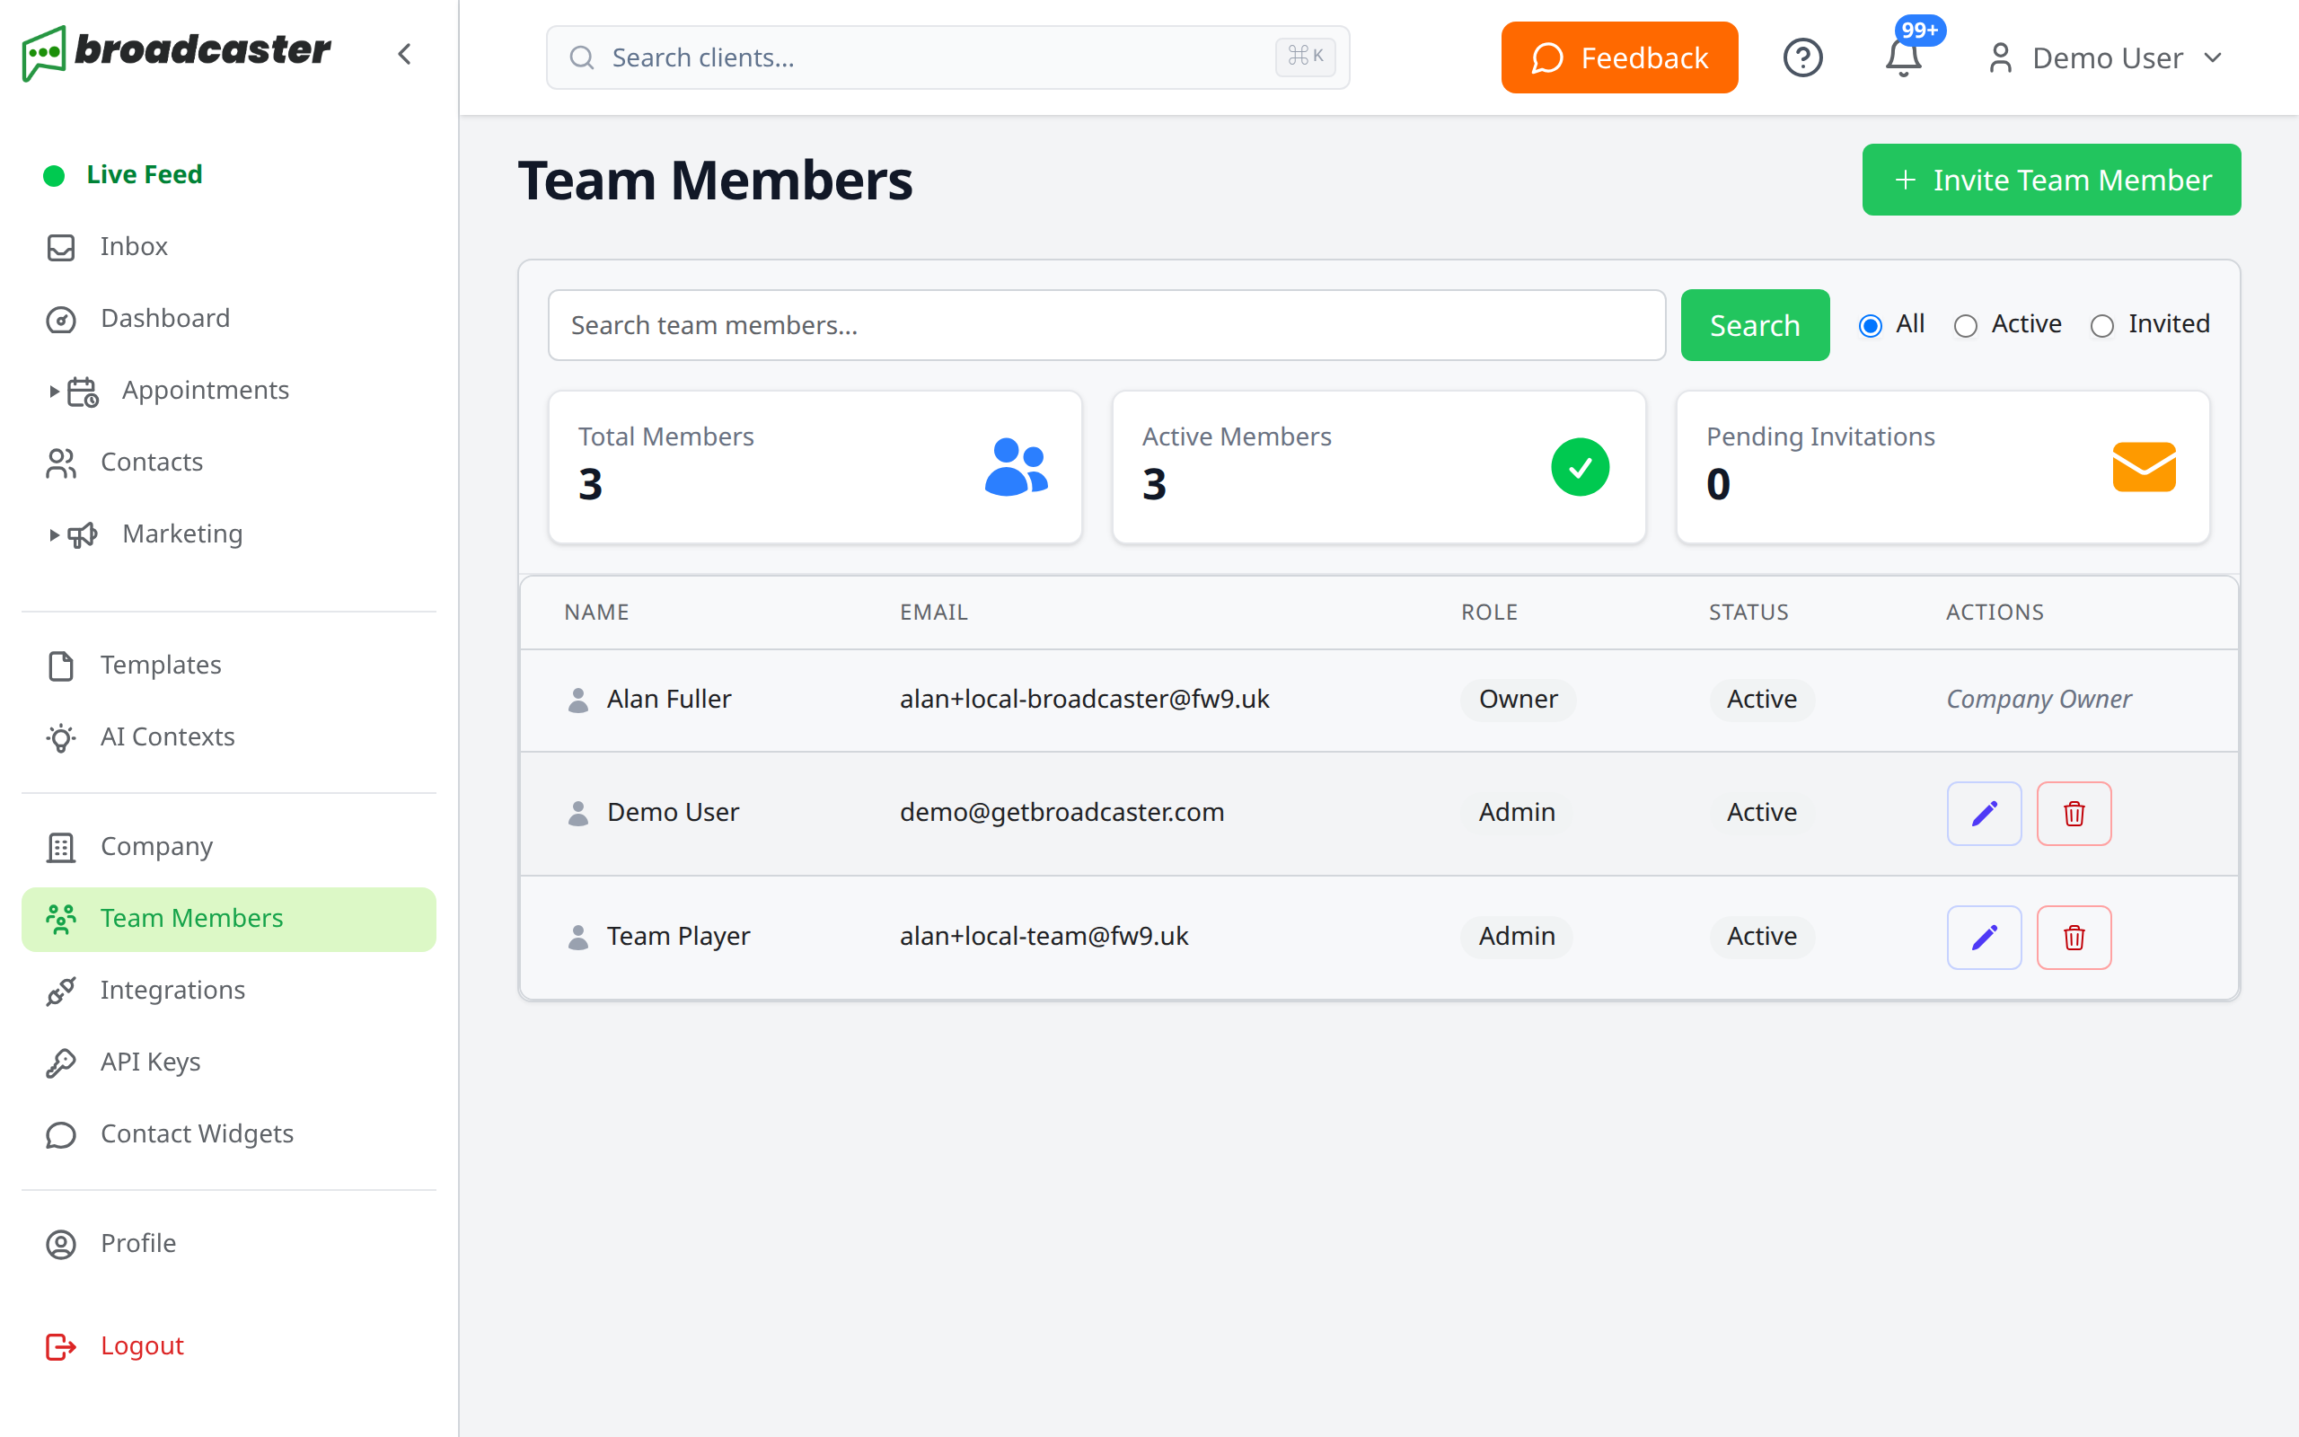Select the All filter radio button
Image resolution: width=2299 pixels, height=1437 pixels.
pyautogui.click(x=1870, y=326)
